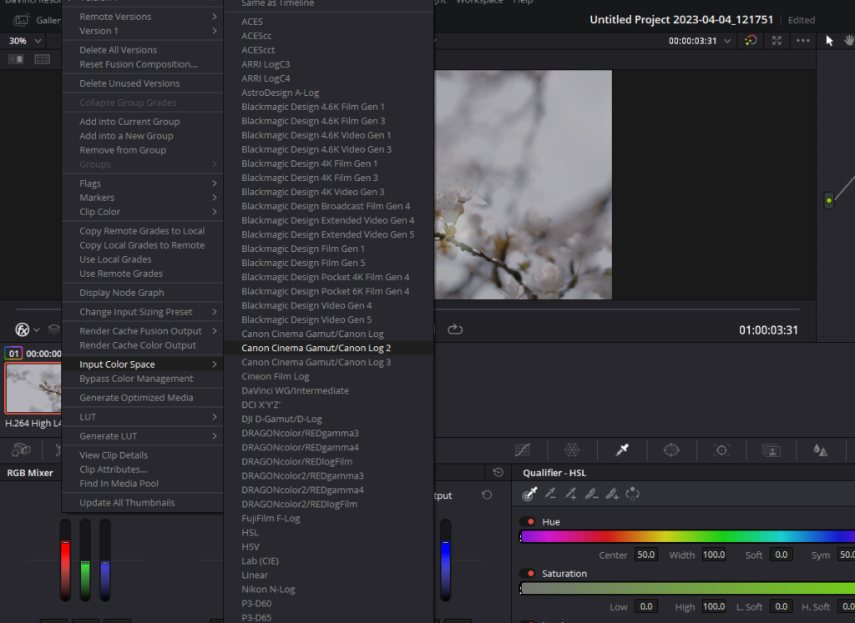Expand the fx dropdown chevron
This screenshot has height=623, width=855.
tap(37, 329)
